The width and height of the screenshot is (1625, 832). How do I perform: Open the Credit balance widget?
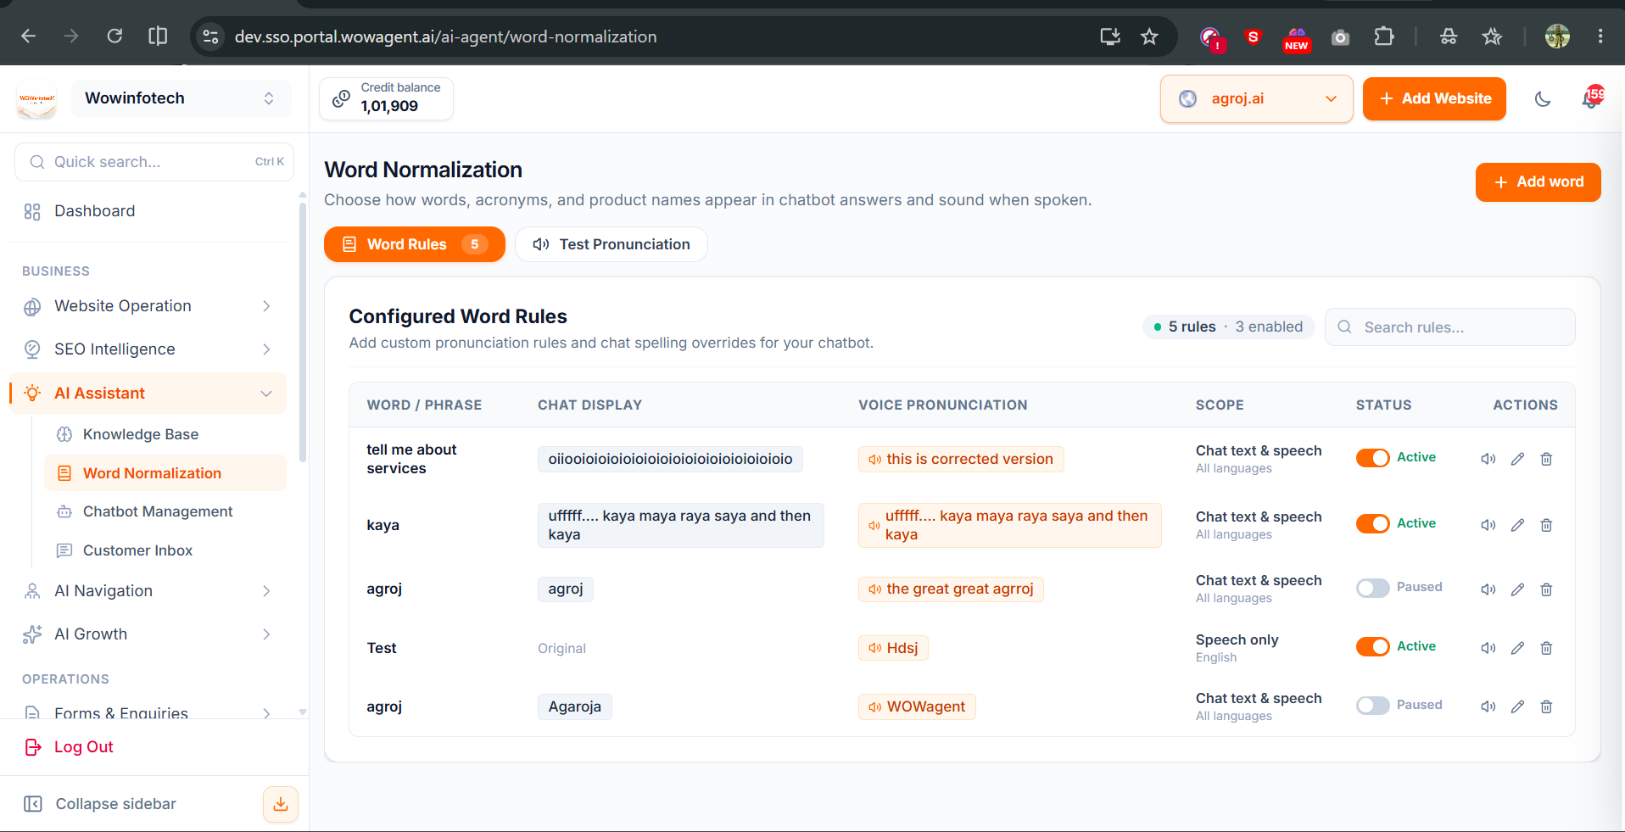click(387, 98)
